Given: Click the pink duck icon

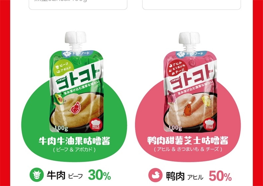Looking at the screenshot, I should (155, 175).
